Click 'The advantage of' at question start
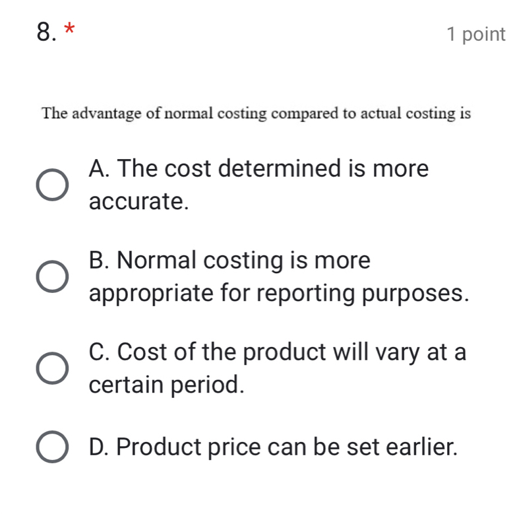513x514 pixels. point(92,113)
